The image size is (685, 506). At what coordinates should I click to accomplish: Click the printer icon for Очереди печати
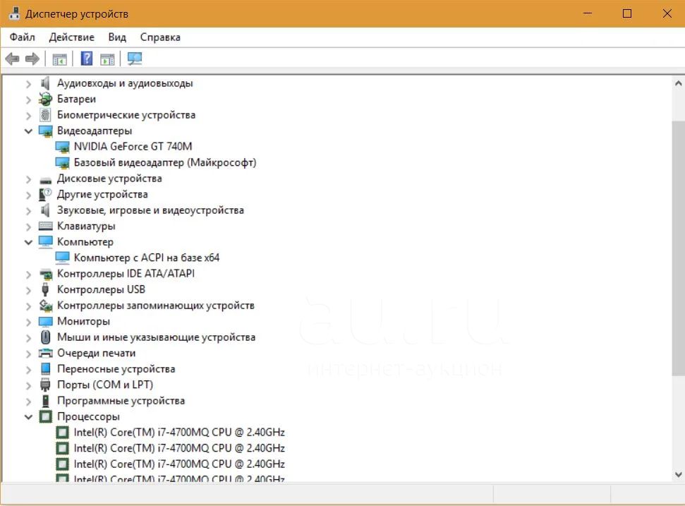[45, 353]
